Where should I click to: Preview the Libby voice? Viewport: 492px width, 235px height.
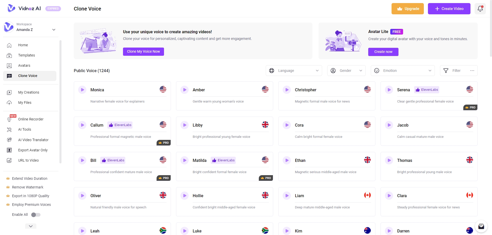pyautogui.click(x=184, y=125)
